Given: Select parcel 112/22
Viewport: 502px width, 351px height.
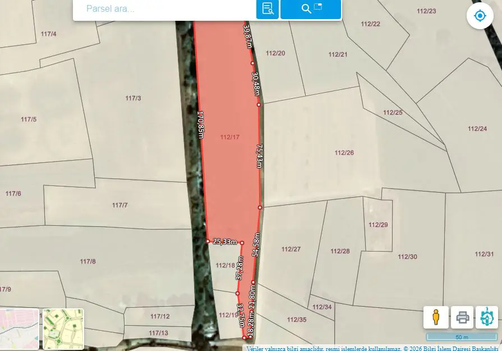Looking at the screenshot, I should [x=370, y=24].
